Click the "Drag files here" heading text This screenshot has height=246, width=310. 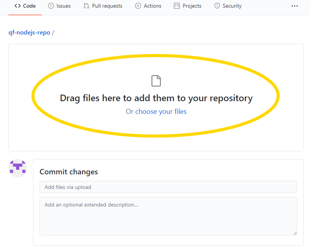(x=156, y=98)
